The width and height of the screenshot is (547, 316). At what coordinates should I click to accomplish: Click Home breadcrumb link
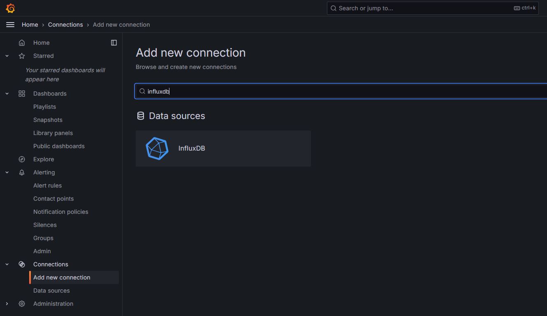(30, 25)
